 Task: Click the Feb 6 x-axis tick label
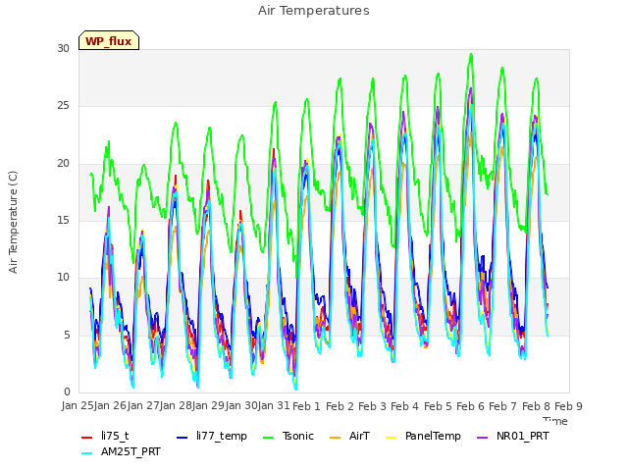pos(470,406)
